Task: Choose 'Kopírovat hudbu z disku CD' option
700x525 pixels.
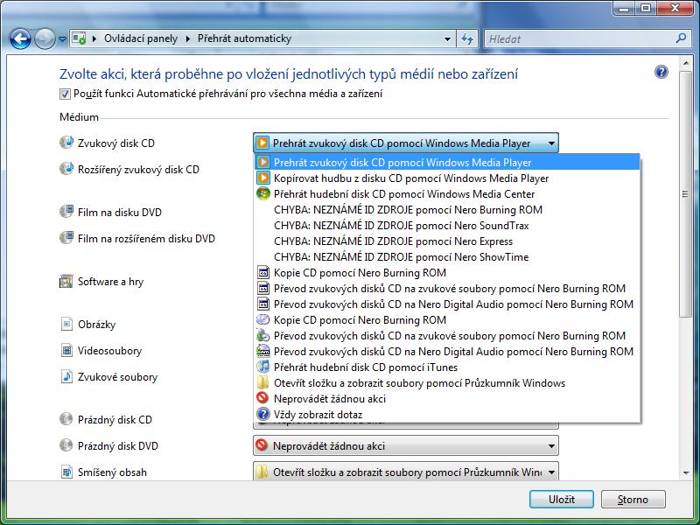Action: 447,178
